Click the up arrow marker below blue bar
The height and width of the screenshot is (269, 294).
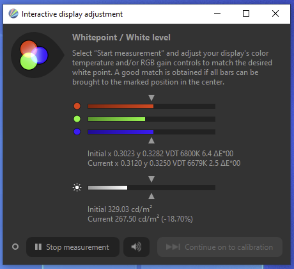click(151, 140)
